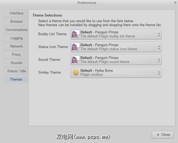
Task: Switch to the Browser tab
Action: click(x=16, y=21)
